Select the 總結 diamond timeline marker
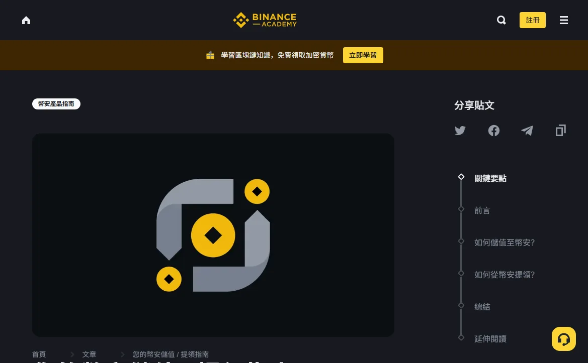 click(461, 305)
